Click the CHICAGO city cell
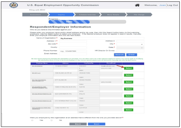Screen dimensions: 181x128 click(89, 66)
